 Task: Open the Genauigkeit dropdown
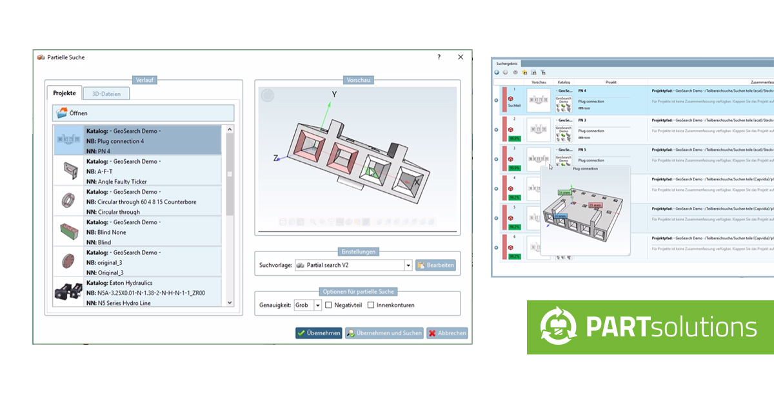point(317,305)
